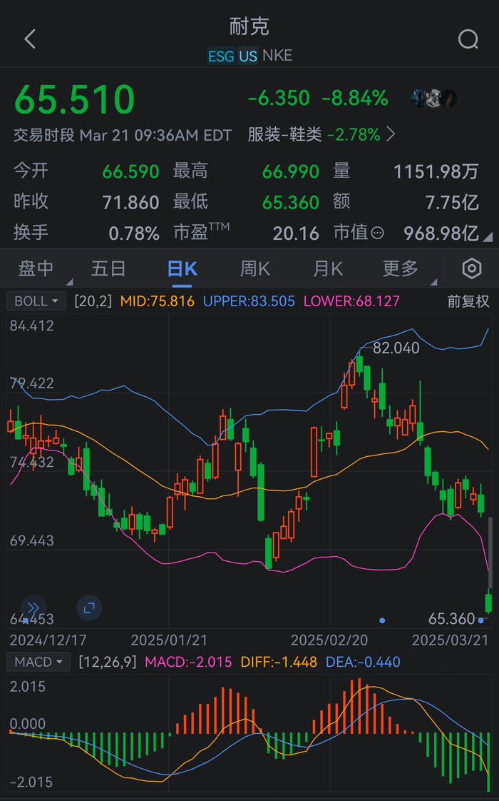Image resolution: width=499 pixels, height=801 pixels.
Task: Switch to the 月K tab
Action: coord(328,268)
